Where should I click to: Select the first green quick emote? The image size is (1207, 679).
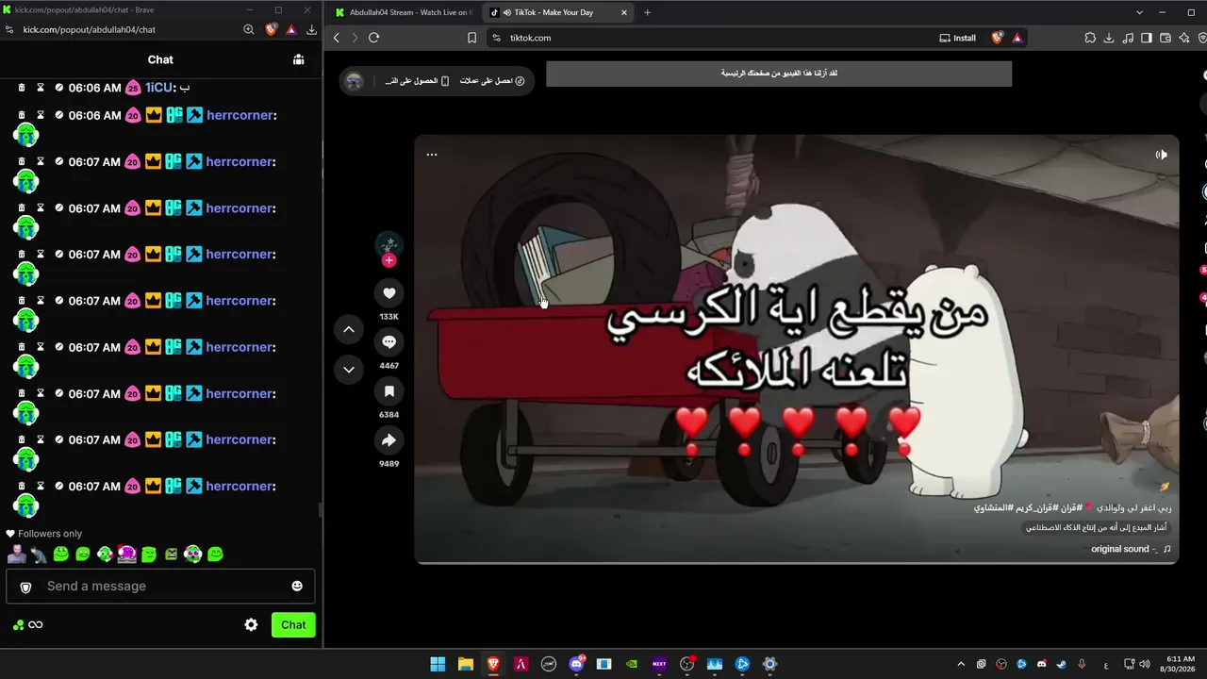point(61,554)
